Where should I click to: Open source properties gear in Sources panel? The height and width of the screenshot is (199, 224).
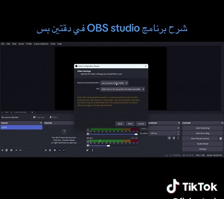point(55,150)
